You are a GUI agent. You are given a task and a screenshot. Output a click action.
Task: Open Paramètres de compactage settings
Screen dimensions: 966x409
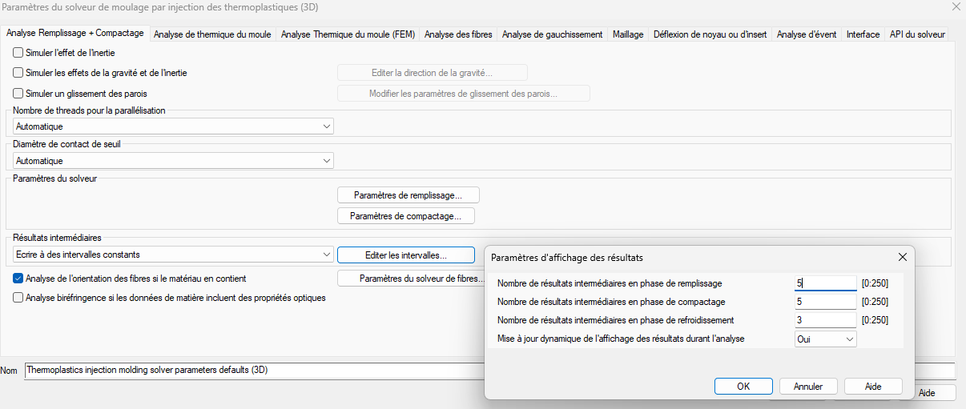point(406,216)
